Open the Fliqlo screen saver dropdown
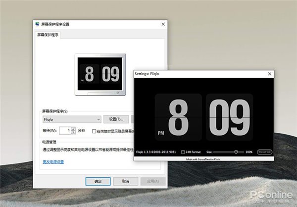The image size is (297, 207). (x=72, y=119)
